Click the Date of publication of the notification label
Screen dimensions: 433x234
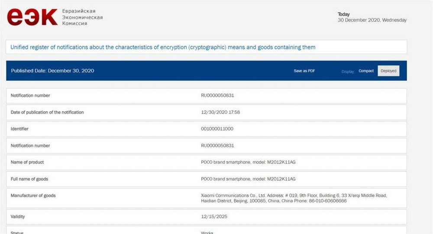pyautogui.click(x=47, y=112)
